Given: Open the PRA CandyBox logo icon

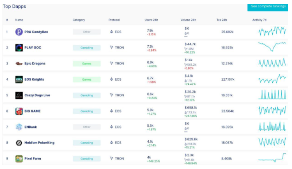Looking at the screenshot, I should pyautogui.click(x=19, y=32).
